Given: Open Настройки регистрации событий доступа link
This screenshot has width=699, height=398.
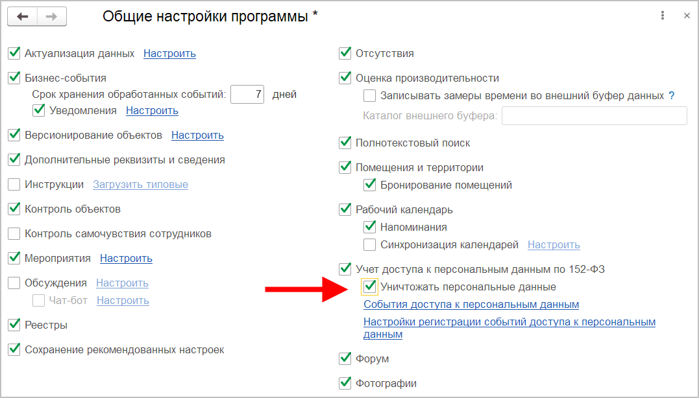Looking at the screenshot, I should coord(509,322).
